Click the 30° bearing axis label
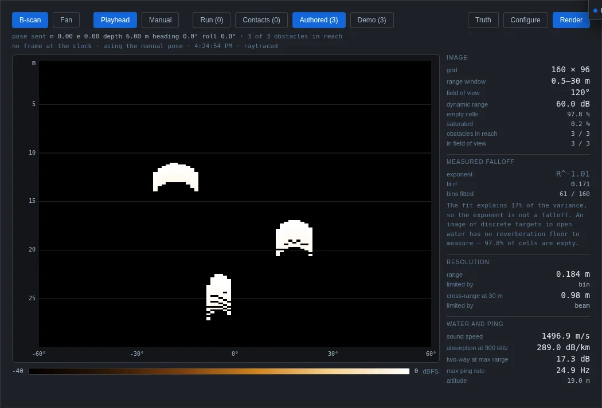602x408 pixels. (x=333, y=354)
